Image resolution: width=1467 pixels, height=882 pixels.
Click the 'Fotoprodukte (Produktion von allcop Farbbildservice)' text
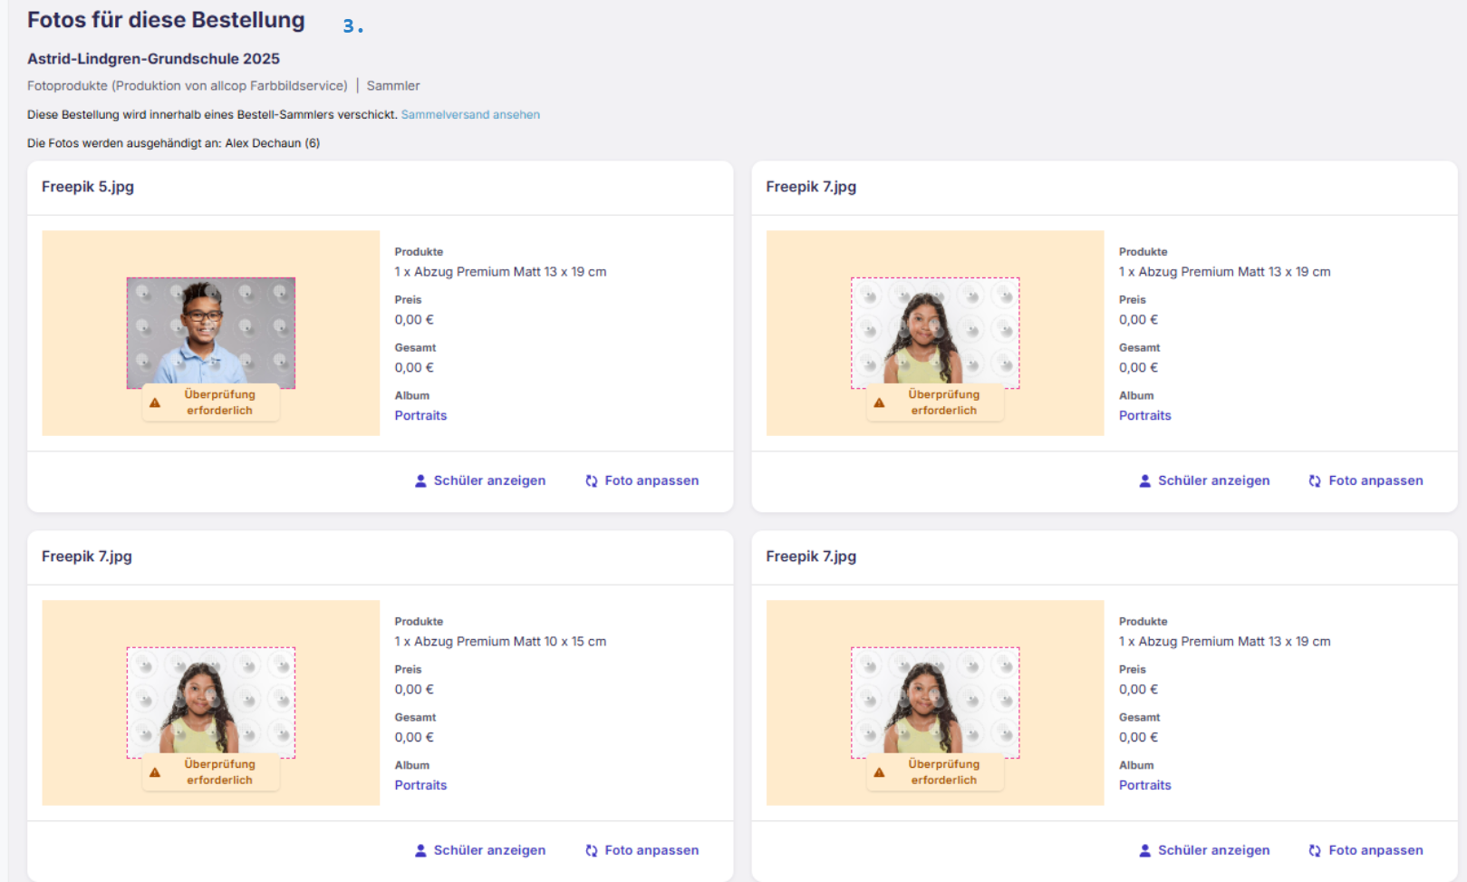coord(188,86)
